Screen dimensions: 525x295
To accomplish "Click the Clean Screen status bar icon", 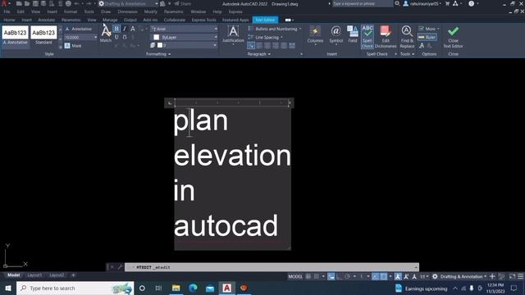I will 512,277.
